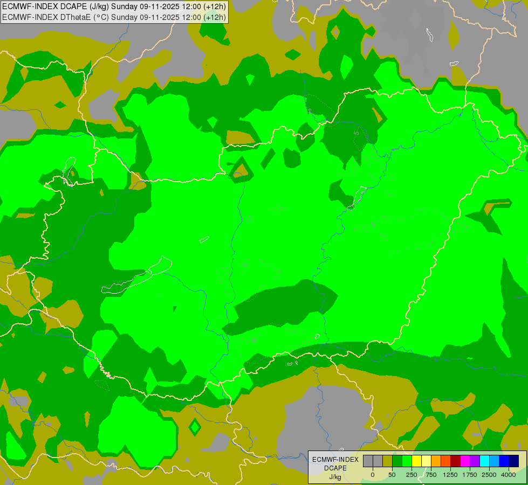Click the DThetaE title line at top
This screenshot has height=485, width=528.
coord(114,17)
